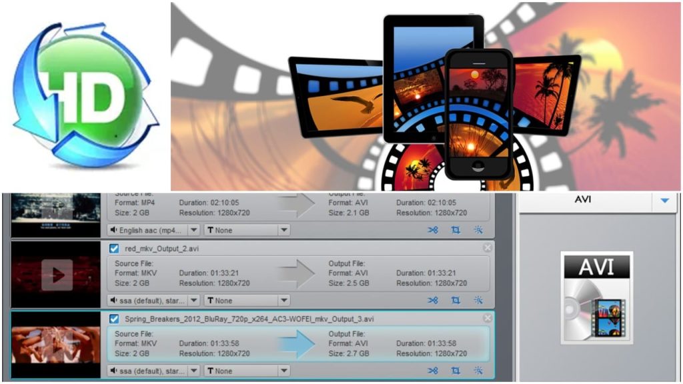Cut the red_mkv_Output_2.avi video

(x=432, y=301)
